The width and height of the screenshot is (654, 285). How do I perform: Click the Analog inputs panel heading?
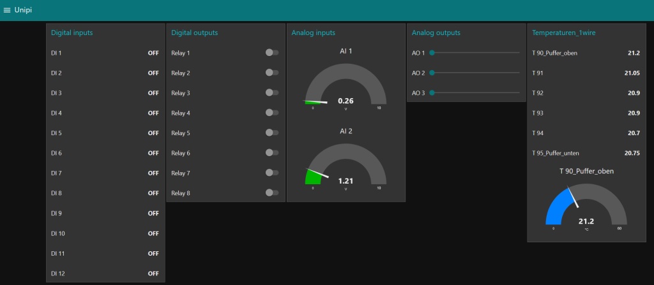pos(313,33)
